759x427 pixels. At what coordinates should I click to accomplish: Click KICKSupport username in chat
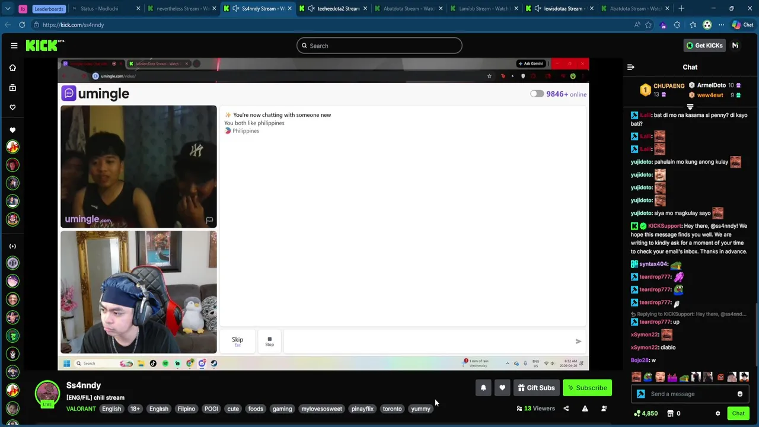pos(665,226)
